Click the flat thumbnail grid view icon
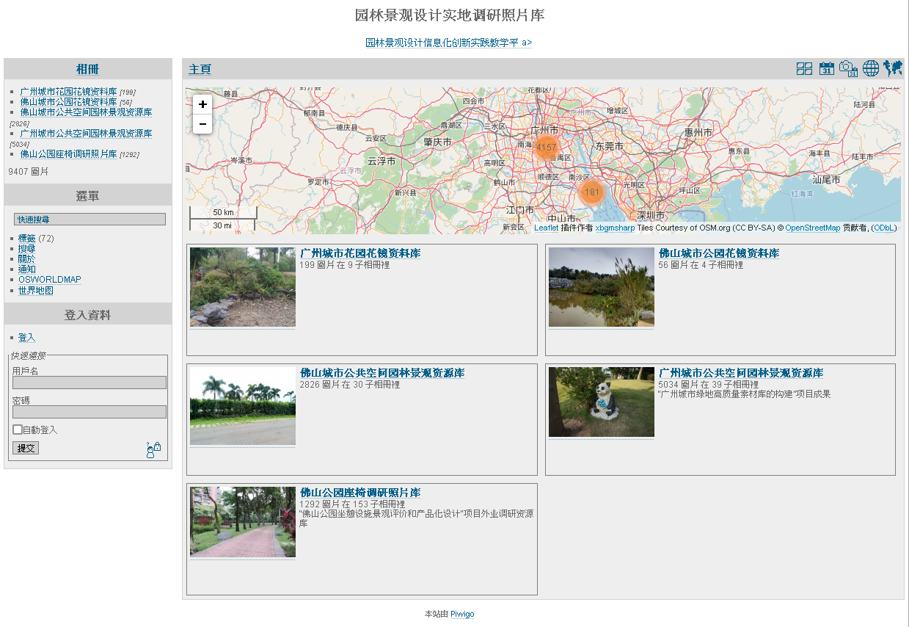The image size is (909, 627). coord(804,69)
